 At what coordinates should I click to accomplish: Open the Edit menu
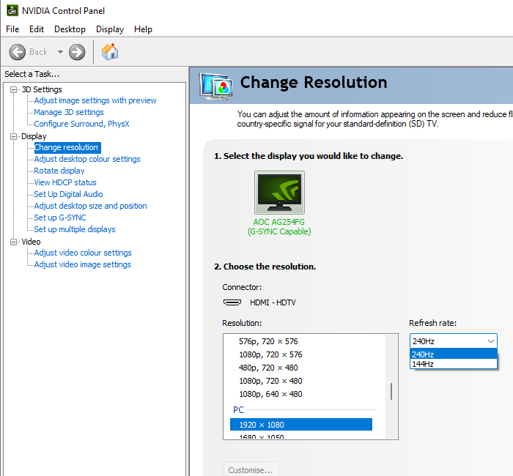(x=37, y=29)
